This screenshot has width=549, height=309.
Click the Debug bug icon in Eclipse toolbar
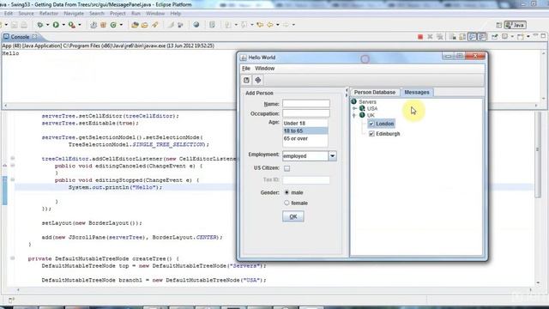pyautogui.click(x=40, y=25)
